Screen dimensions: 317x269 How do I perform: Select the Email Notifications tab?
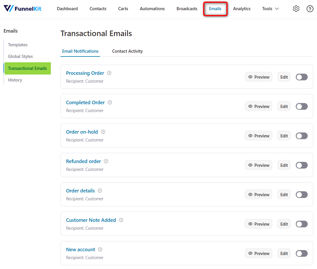pos(80,51)
